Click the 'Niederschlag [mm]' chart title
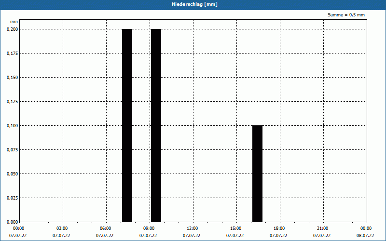 tap(194, 4)
